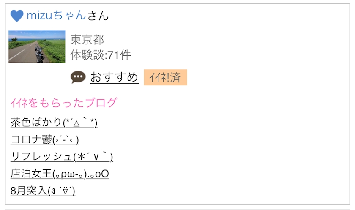The image size is (355, 210).
Task: Click the road and motorcycle profile thumbnail
Action: coord(37,46)
